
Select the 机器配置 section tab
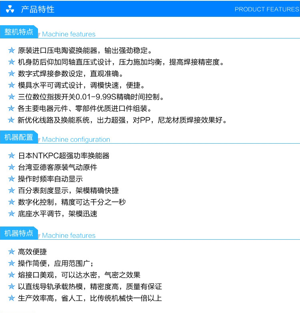pyautogui.click(x=19, y=137)
